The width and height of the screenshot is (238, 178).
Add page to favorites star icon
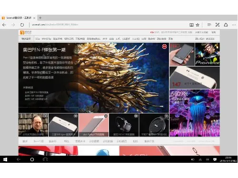point(198,25)
